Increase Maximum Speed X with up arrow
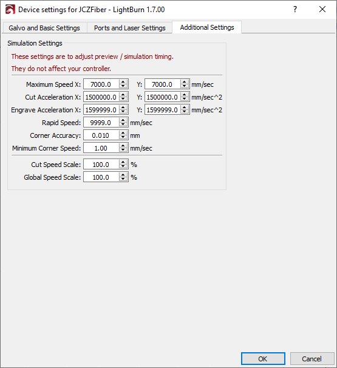337x368 pixels. (123, 81)
